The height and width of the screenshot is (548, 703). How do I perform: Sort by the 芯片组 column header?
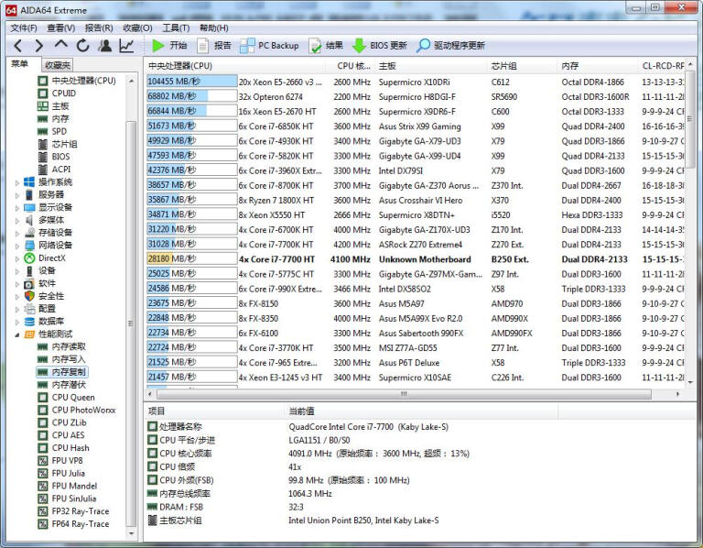(x=524, y=66)
